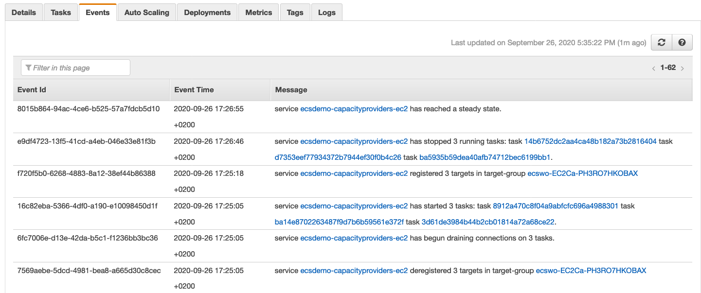Viewport: 701px width, 293px height.
Task: Click the refresh events icon
Action: pos(662,43)
